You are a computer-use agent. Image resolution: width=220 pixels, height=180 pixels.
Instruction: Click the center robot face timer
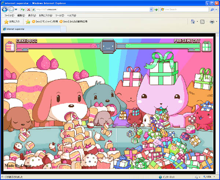(108, 46)
